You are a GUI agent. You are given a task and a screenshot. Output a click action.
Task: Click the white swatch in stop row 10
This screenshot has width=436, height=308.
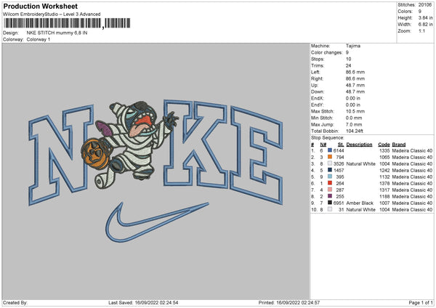coord(330,209)
